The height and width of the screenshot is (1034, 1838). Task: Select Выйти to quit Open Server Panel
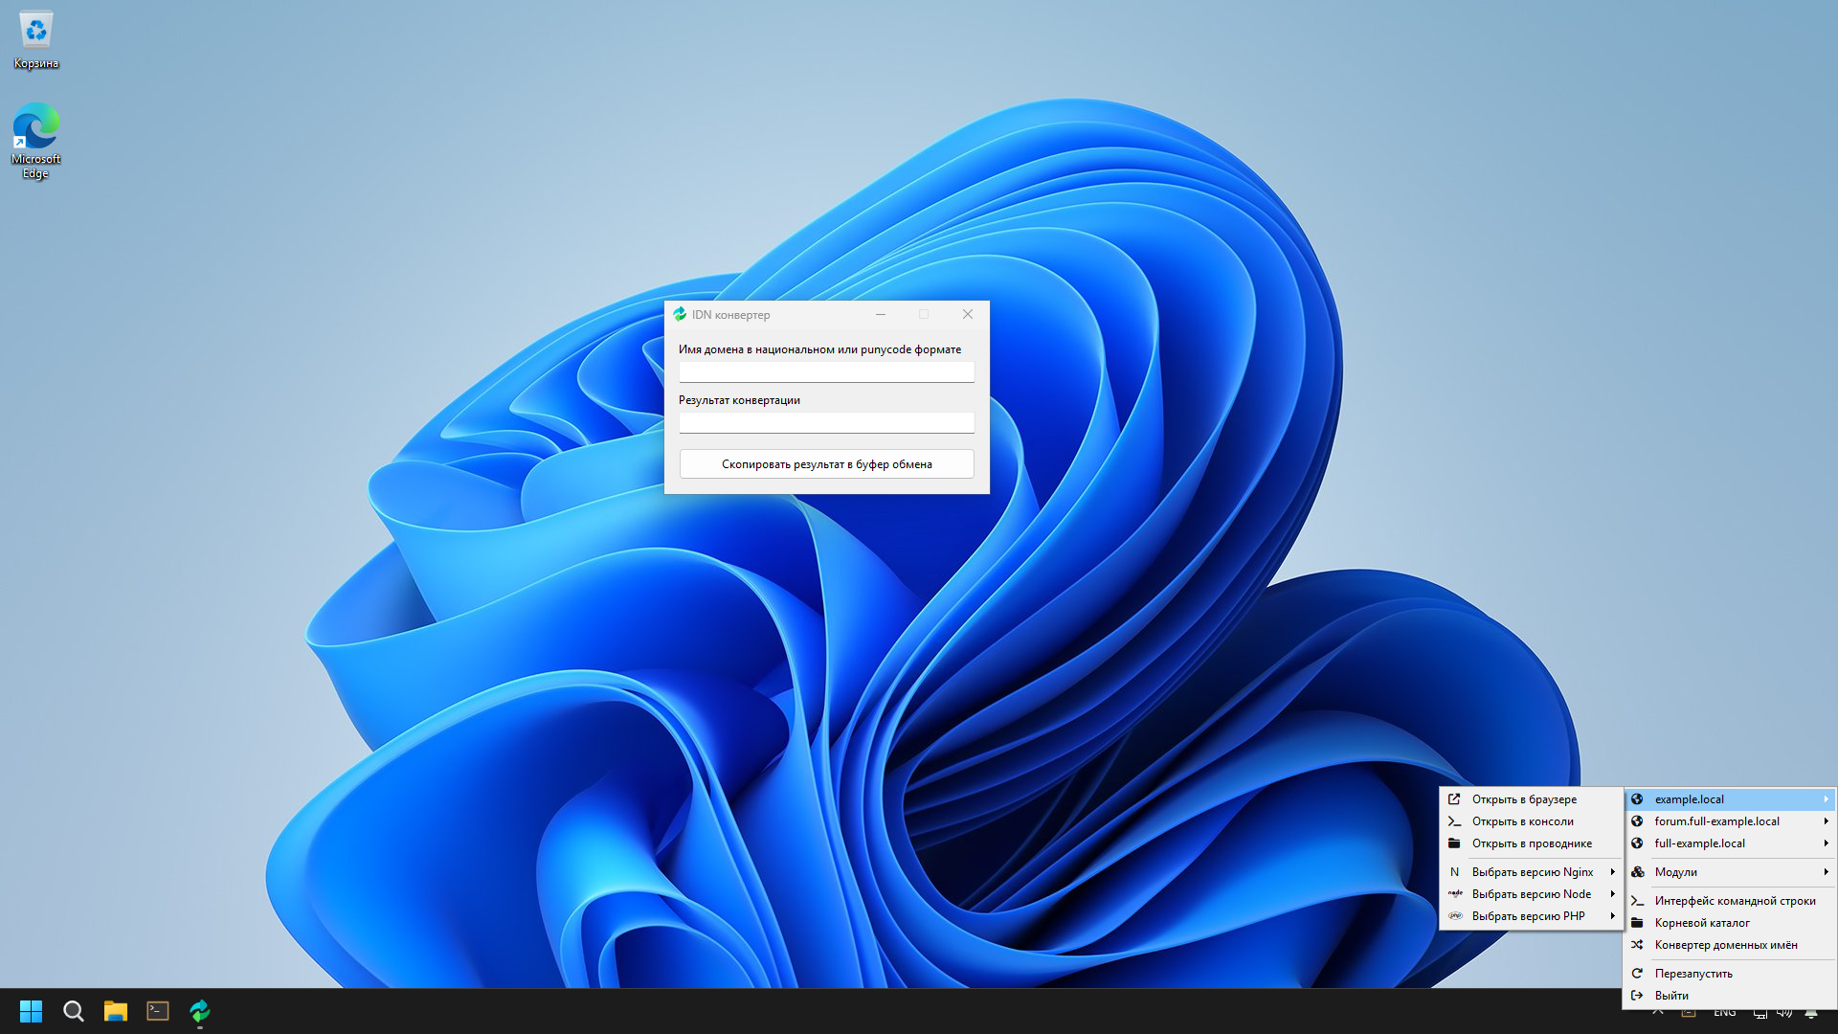pos(1671,995)
